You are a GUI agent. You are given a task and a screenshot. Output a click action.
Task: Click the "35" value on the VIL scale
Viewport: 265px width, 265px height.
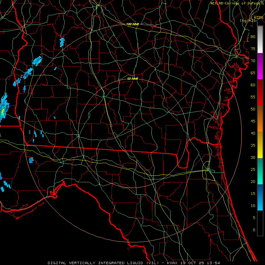tap(253, 145)
